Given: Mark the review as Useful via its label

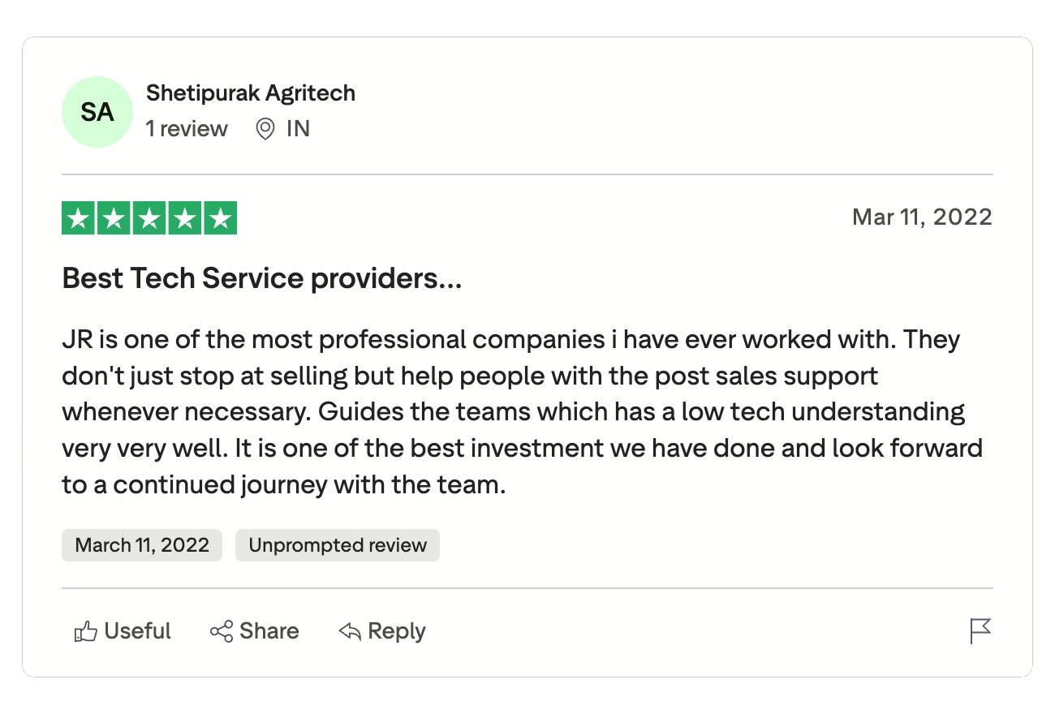Looking at the screenshot, I should (137, 631).
